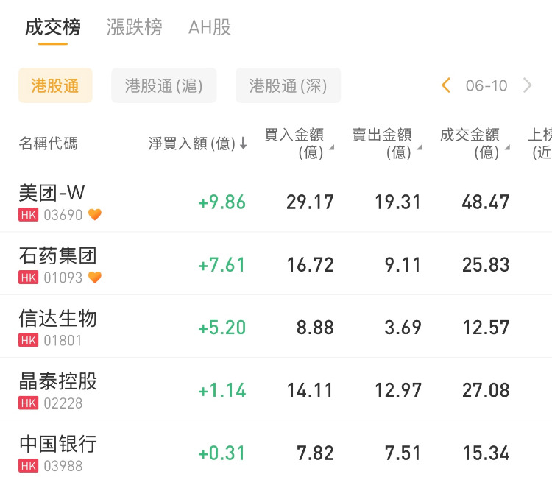Sort by 買入金額 (億) column

tap(299, 144)
